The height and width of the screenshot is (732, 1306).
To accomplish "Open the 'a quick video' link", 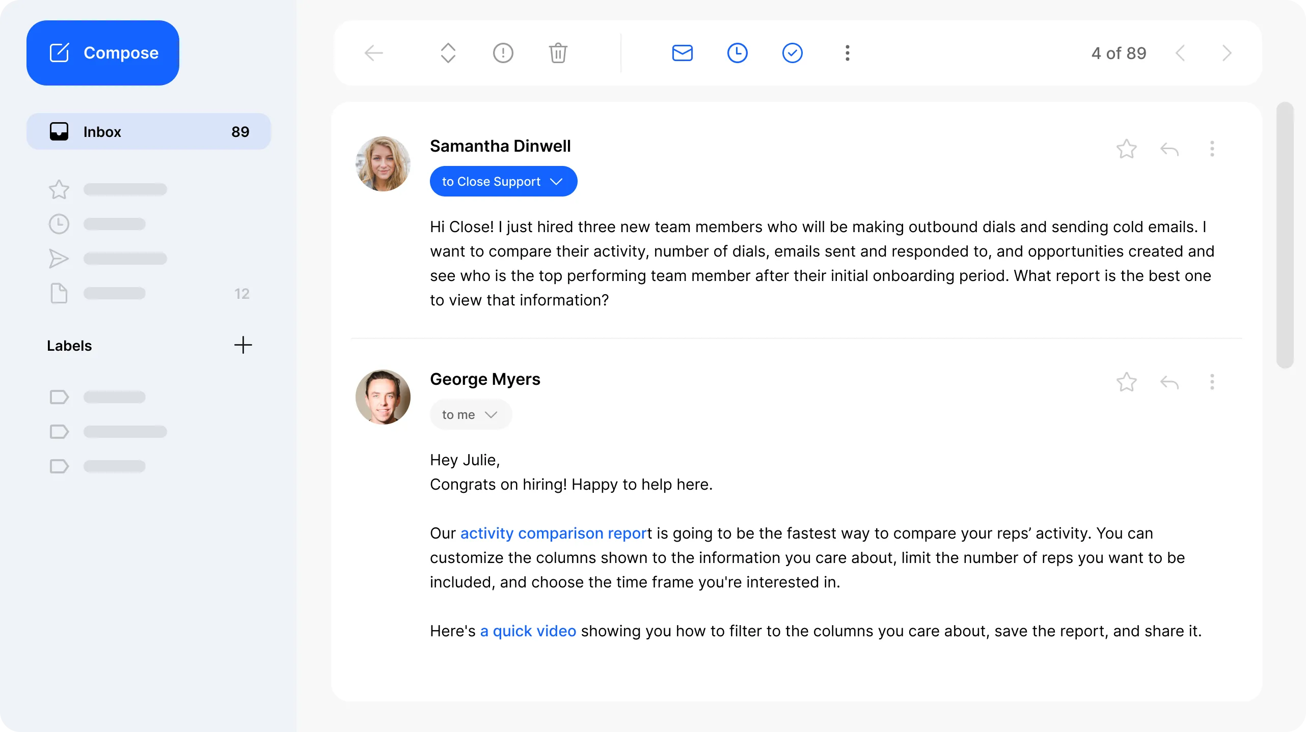I will 528,631.
